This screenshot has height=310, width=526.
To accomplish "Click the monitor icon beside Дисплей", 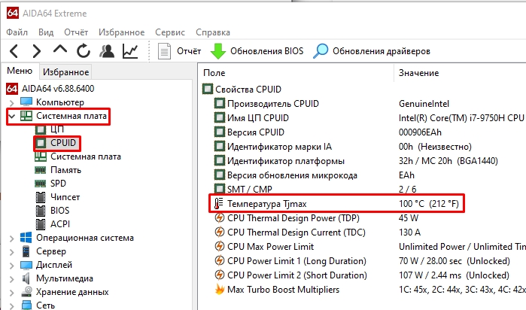I will [x=26, y=265].
